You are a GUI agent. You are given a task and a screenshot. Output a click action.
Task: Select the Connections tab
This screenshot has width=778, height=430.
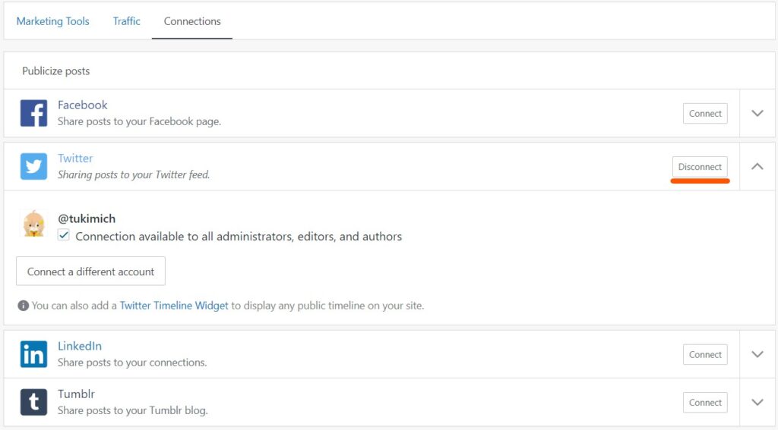[192, 21]
